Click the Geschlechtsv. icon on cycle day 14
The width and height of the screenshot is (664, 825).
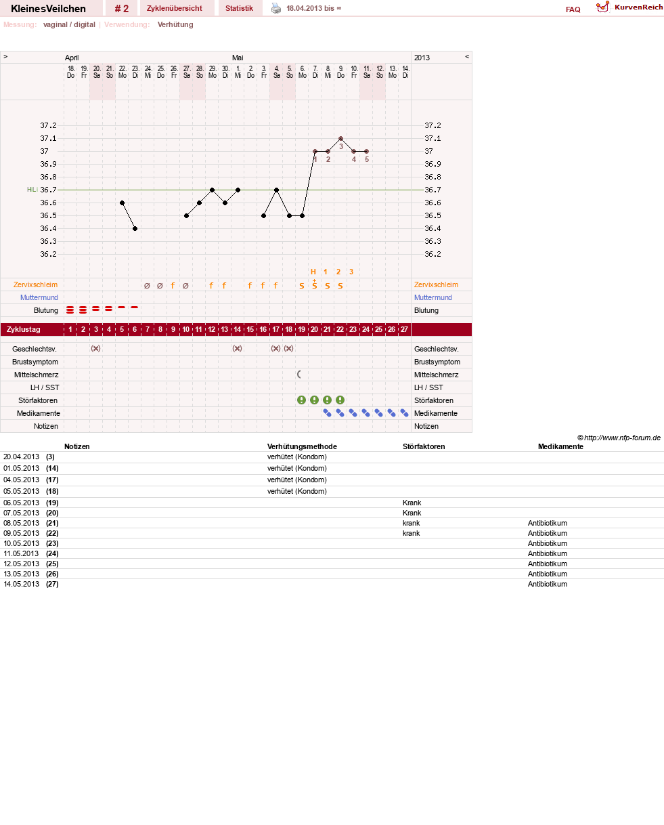(x=237, y=349)
